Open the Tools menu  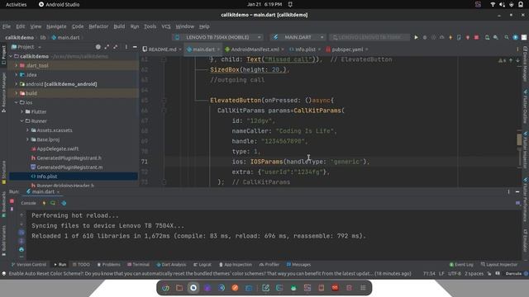[x=150, y=26]
